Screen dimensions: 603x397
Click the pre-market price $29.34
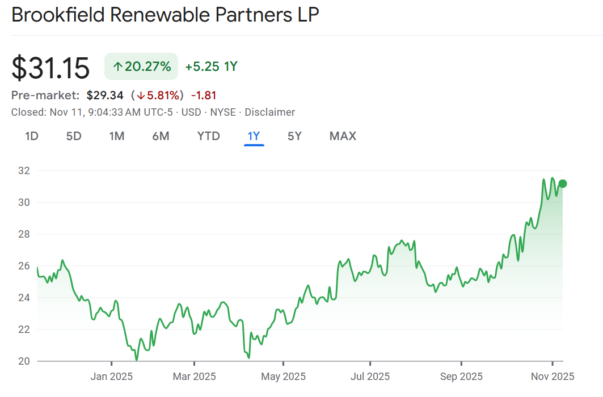click(x=105, y=95)
